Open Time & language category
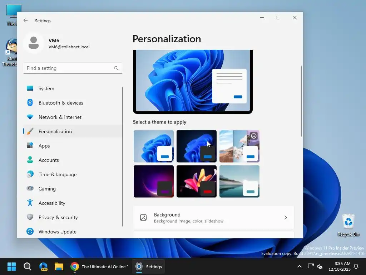Screen dimensions: 366x275 click(73, 174)
